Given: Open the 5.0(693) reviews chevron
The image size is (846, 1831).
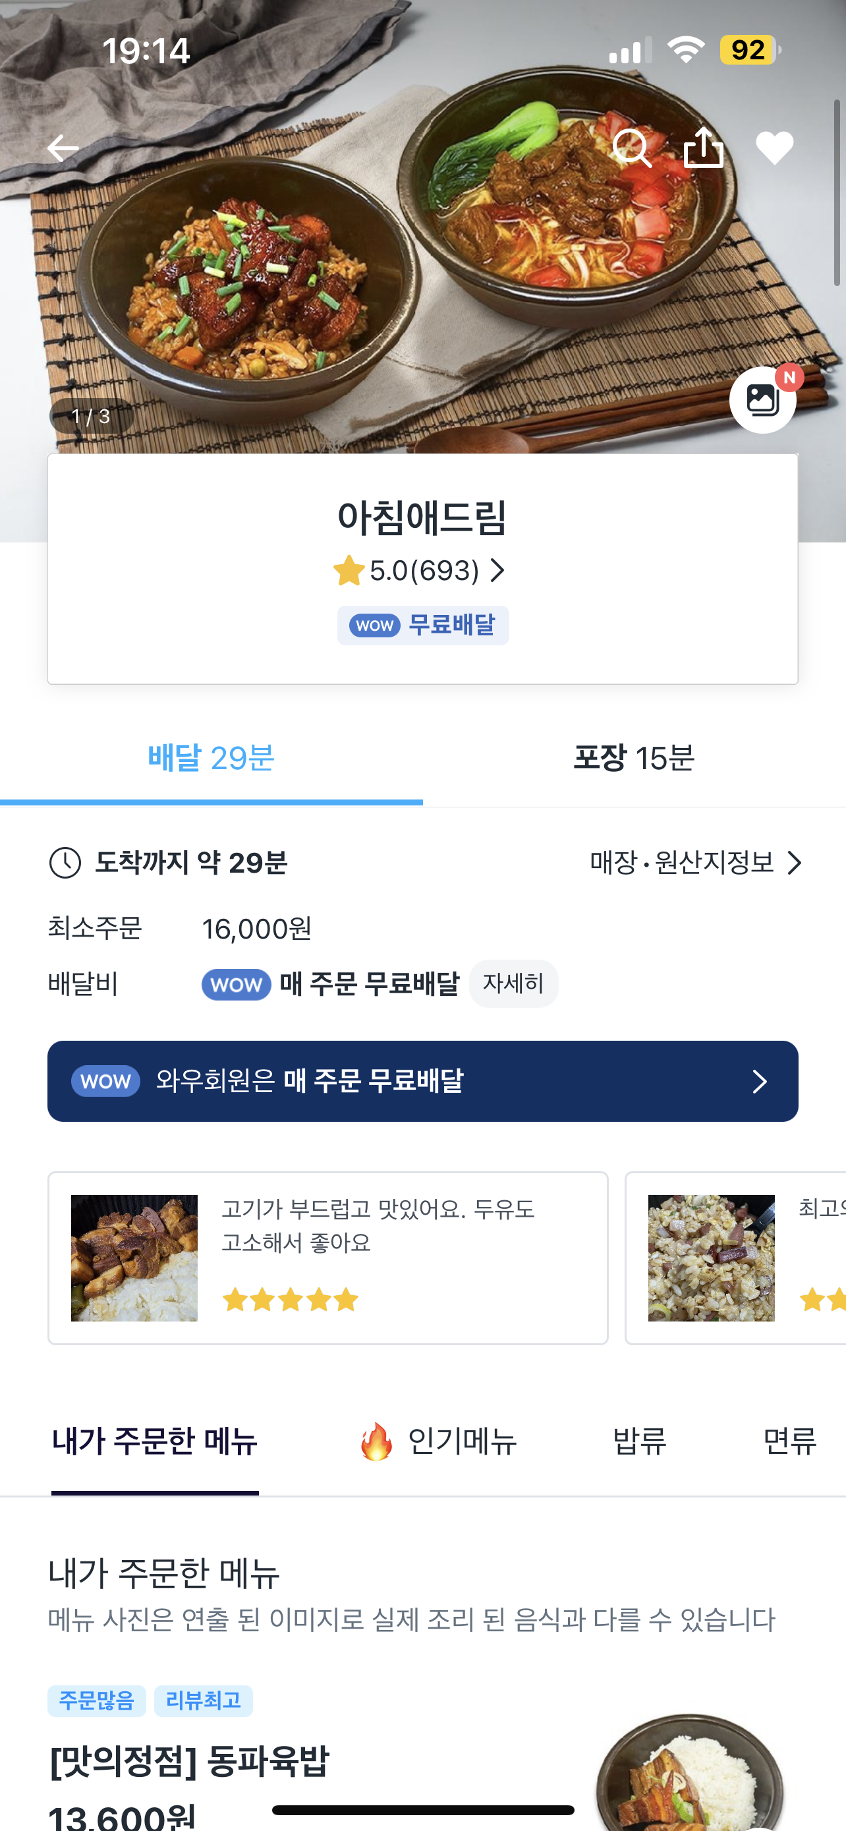Looking at the screenshot, I should point(498,570).
